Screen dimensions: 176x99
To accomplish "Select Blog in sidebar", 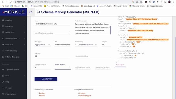I will point(7,82).
